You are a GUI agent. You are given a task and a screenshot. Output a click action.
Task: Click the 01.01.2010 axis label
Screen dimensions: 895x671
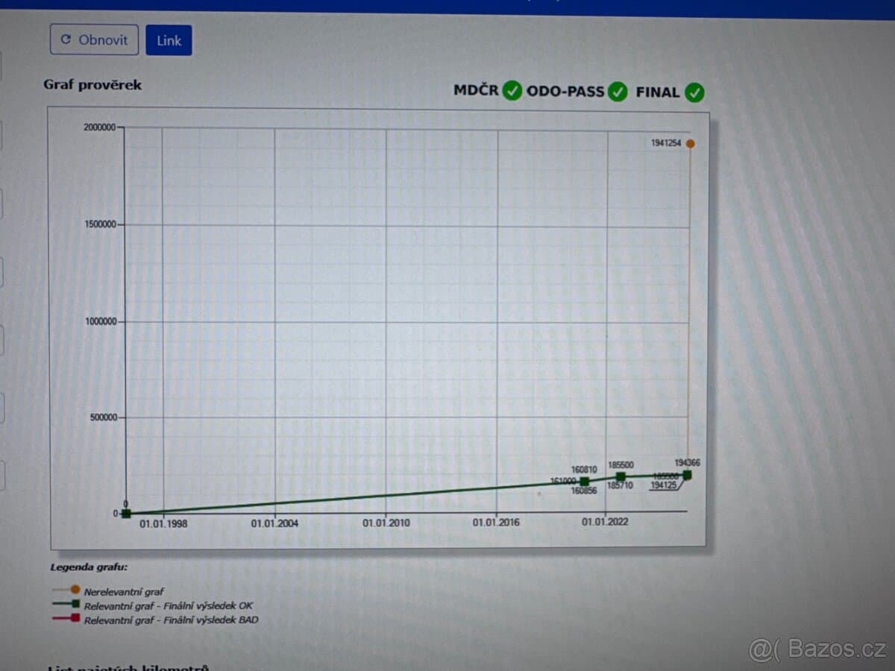pos(386,523)
